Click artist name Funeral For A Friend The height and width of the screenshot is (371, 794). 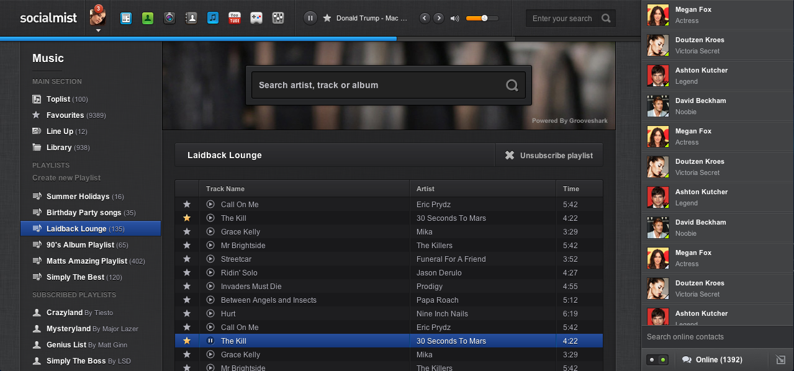pos(451,259)
